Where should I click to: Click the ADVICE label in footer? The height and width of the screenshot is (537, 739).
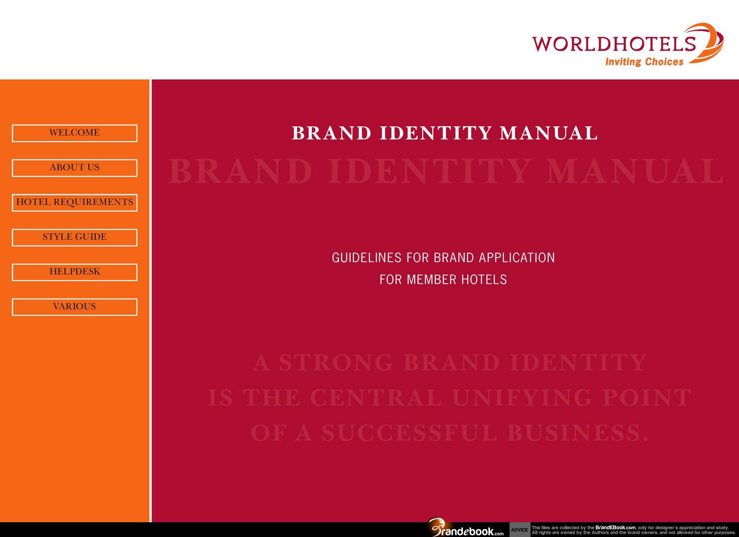pyautogui.click(x=520, y=530)
